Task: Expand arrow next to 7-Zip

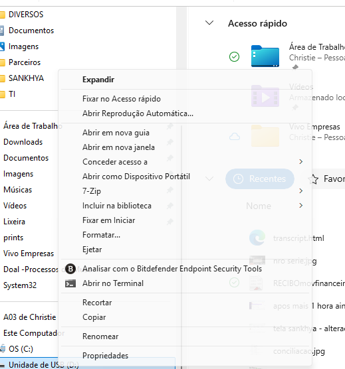Action: click(x=300, y=191)
